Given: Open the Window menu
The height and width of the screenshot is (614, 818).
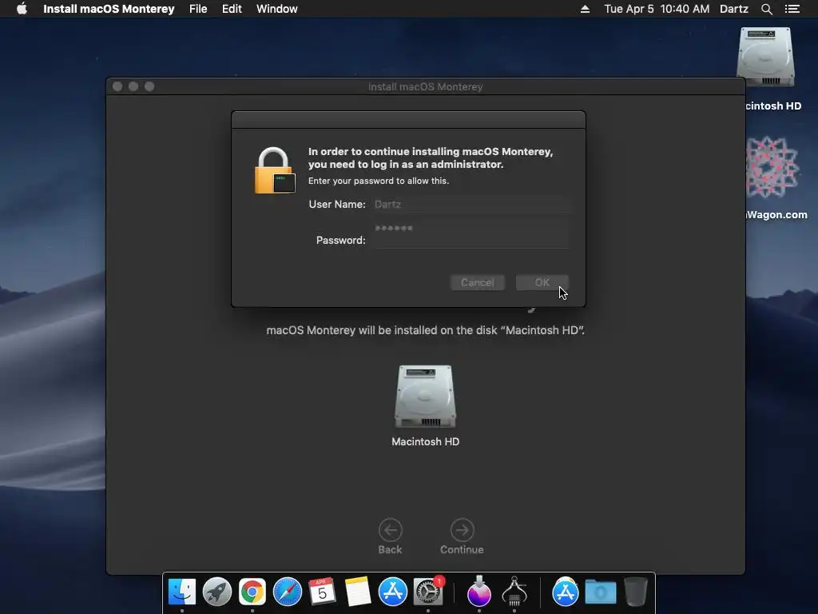Looking at the screenshot, I should [277, 9].
